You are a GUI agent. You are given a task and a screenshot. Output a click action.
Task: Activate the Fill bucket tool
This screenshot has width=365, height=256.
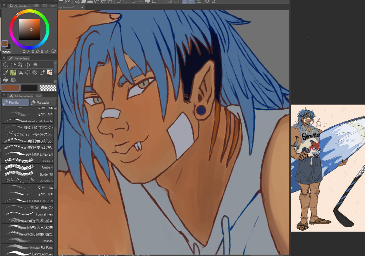6,80
